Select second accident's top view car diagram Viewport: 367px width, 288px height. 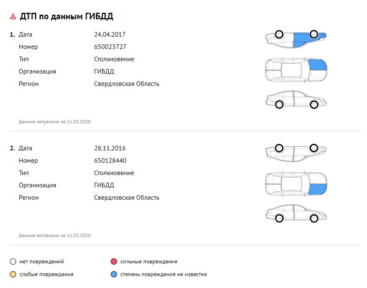pyautogui.click(x=296, y=184)
